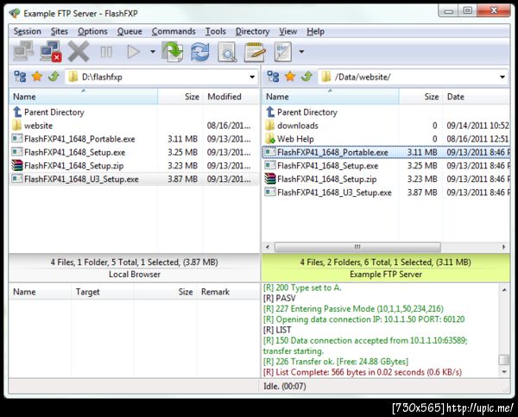This screenshot has width=518, height=417.
Task: Expand the /Data/website/ path dropdown
Action: pos(502,77)
